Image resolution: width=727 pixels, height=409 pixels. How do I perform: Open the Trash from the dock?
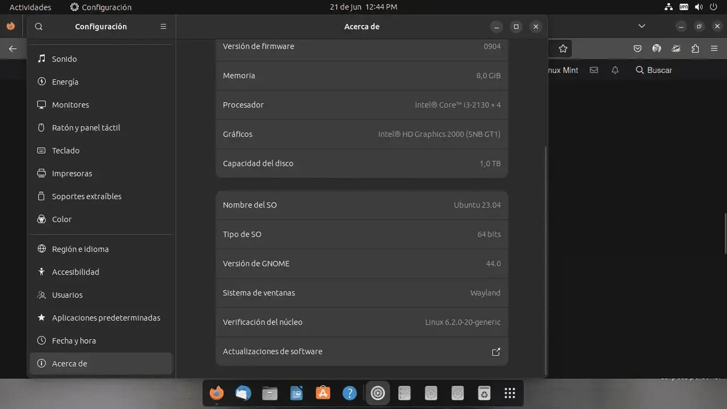pos(484,393)
